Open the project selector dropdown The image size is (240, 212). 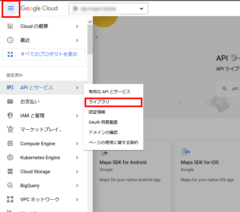(x=108, y=9)
